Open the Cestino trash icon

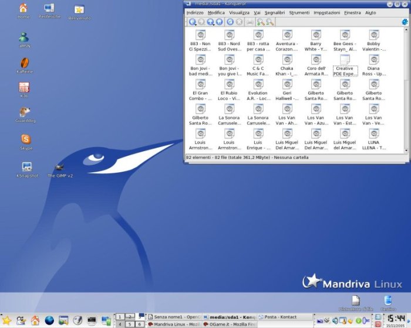pos(388,300)
